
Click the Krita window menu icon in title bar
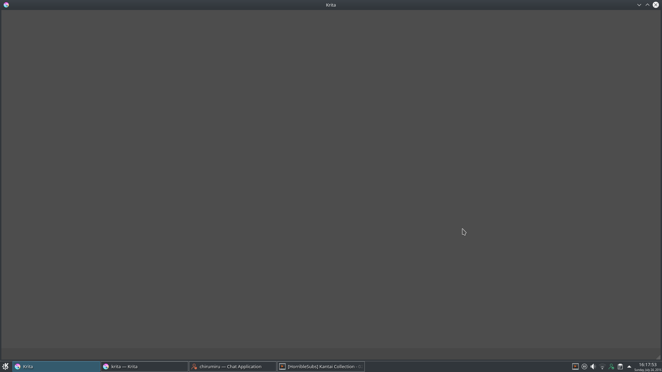point(6,5)
